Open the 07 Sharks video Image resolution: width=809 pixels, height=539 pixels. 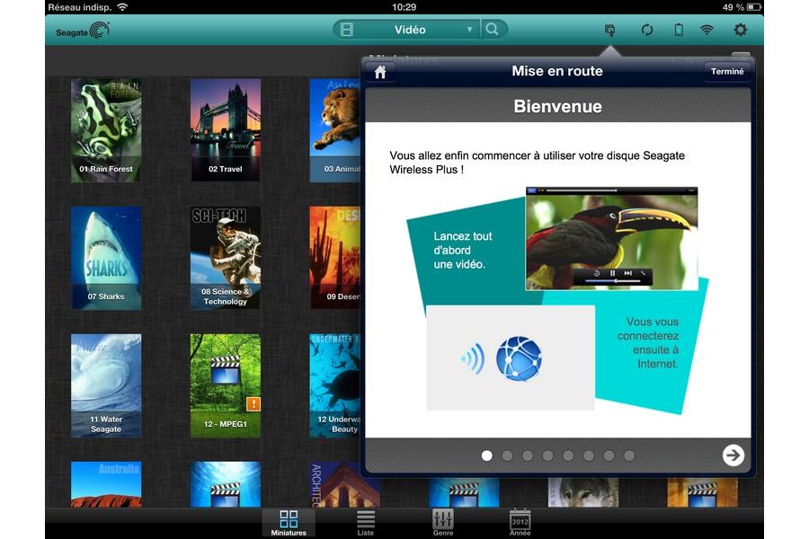coord(106,258)
